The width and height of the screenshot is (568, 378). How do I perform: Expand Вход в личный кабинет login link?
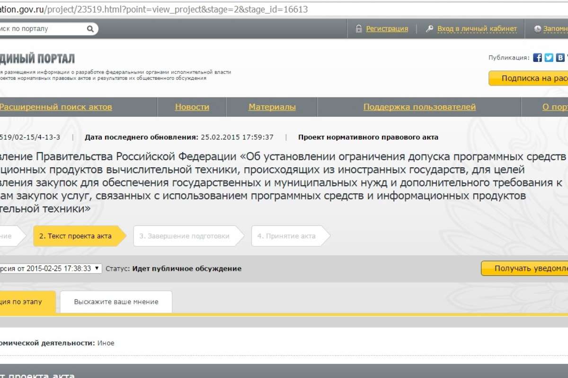coord(477,29)
